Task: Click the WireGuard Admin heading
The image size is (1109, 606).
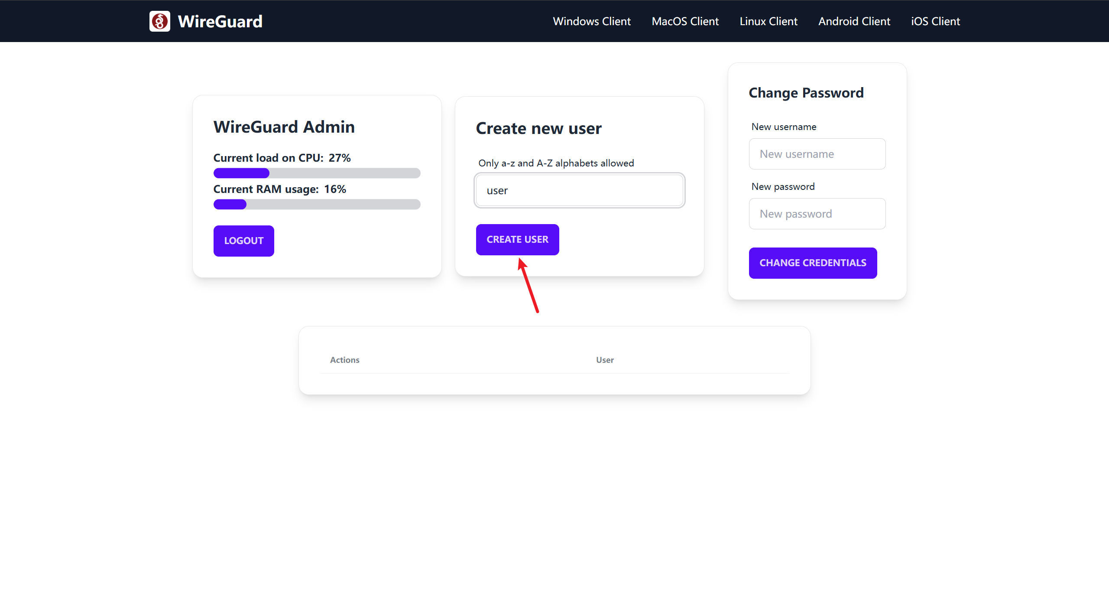Action: pyautogui.click(x=284, y=127)
